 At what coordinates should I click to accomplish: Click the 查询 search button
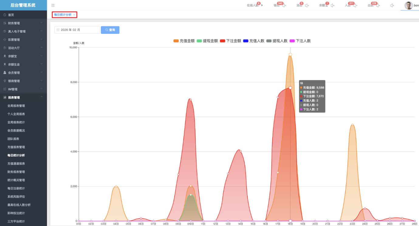110,30
